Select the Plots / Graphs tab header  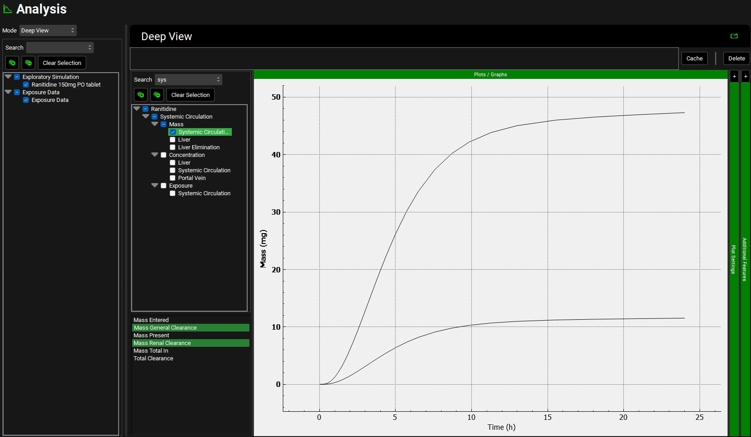click(490, 74)
